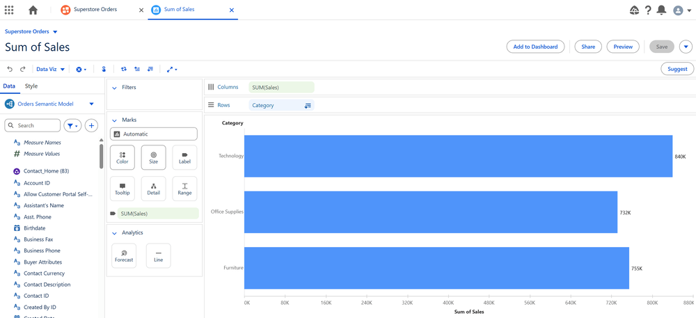Click the sort ascending toolbar icon

(x=137, y=69)
